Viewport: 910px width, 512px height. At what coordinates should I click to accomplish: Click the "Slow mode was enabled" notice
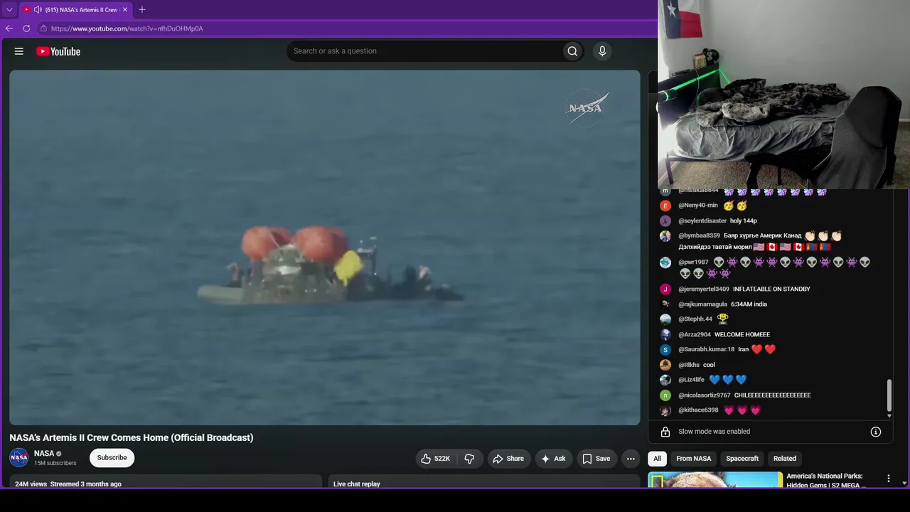[x=714, y=432]
